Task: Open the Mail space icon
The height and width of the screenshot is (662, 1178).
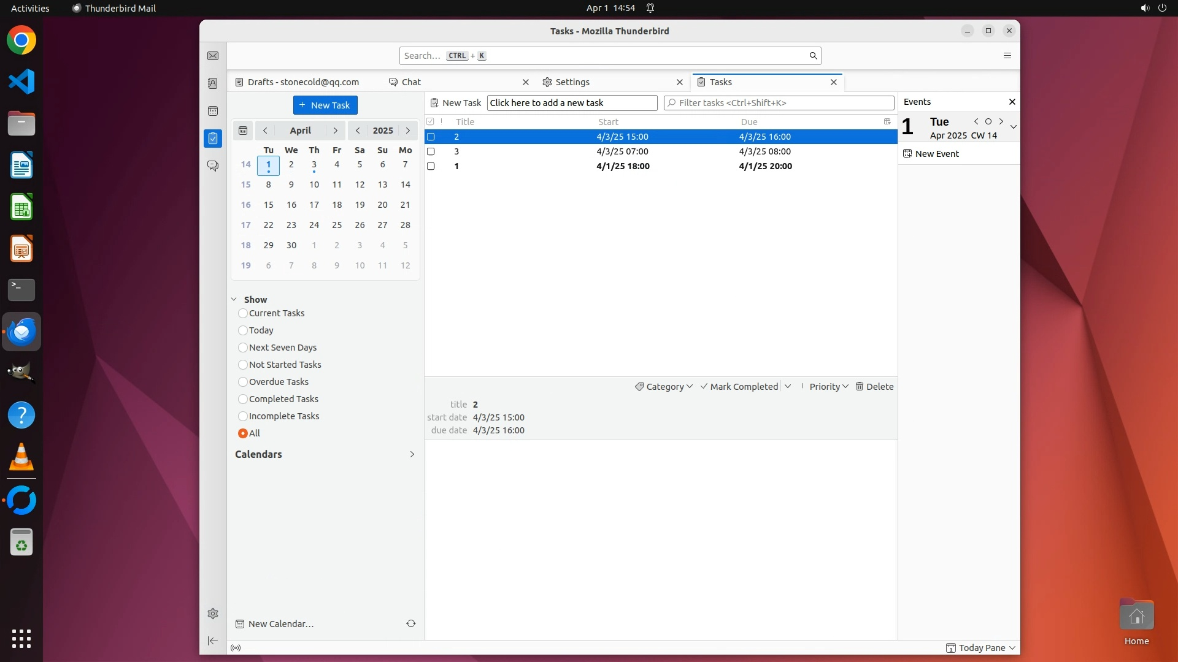Action: pyautogui.click(x=213, y=56)
